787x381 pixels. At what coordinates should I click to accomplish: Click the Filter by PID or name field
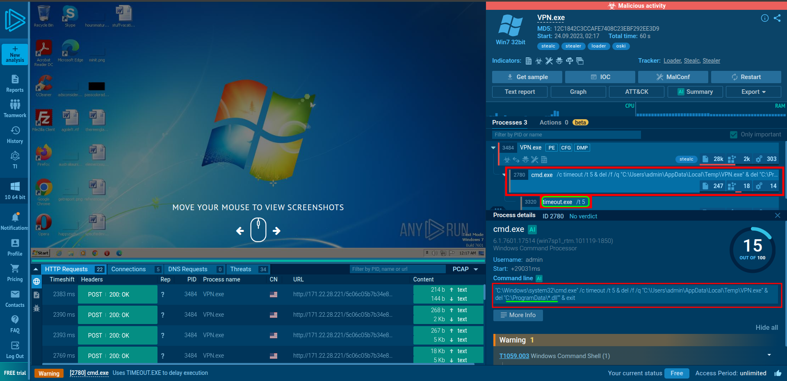[x=566, y=135]
